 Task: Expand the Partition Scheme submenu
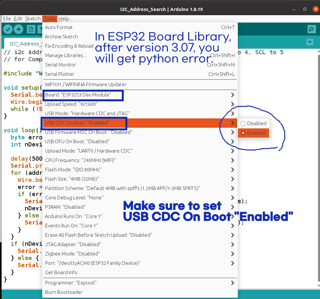click(140, 188)
